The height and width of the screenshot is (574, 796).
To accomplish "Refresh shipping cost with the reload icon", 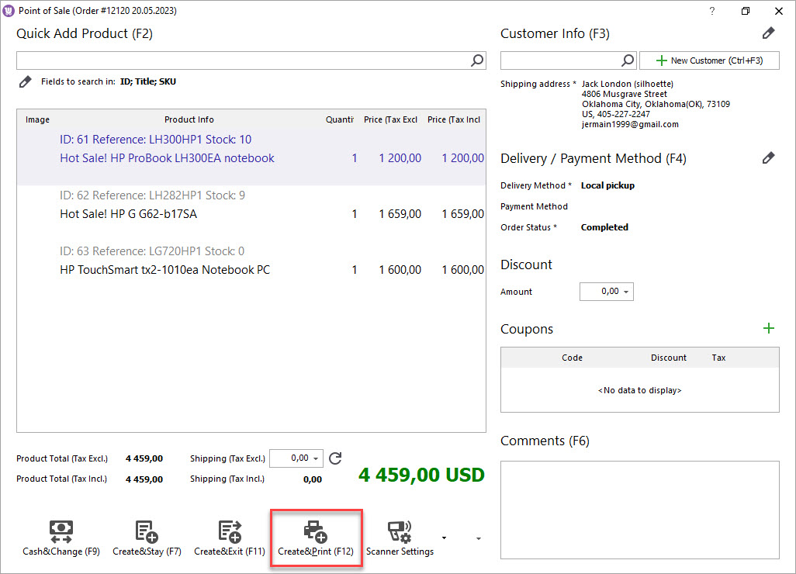I will 335,458.
